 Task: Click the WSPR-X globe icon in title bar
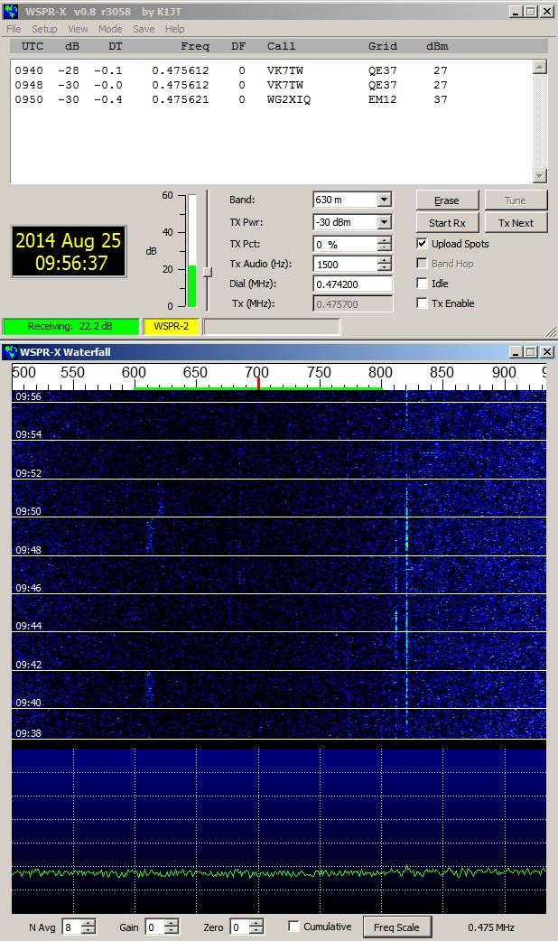pos(12,12)
